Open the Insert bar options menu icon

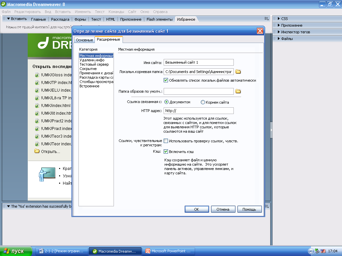267,19
